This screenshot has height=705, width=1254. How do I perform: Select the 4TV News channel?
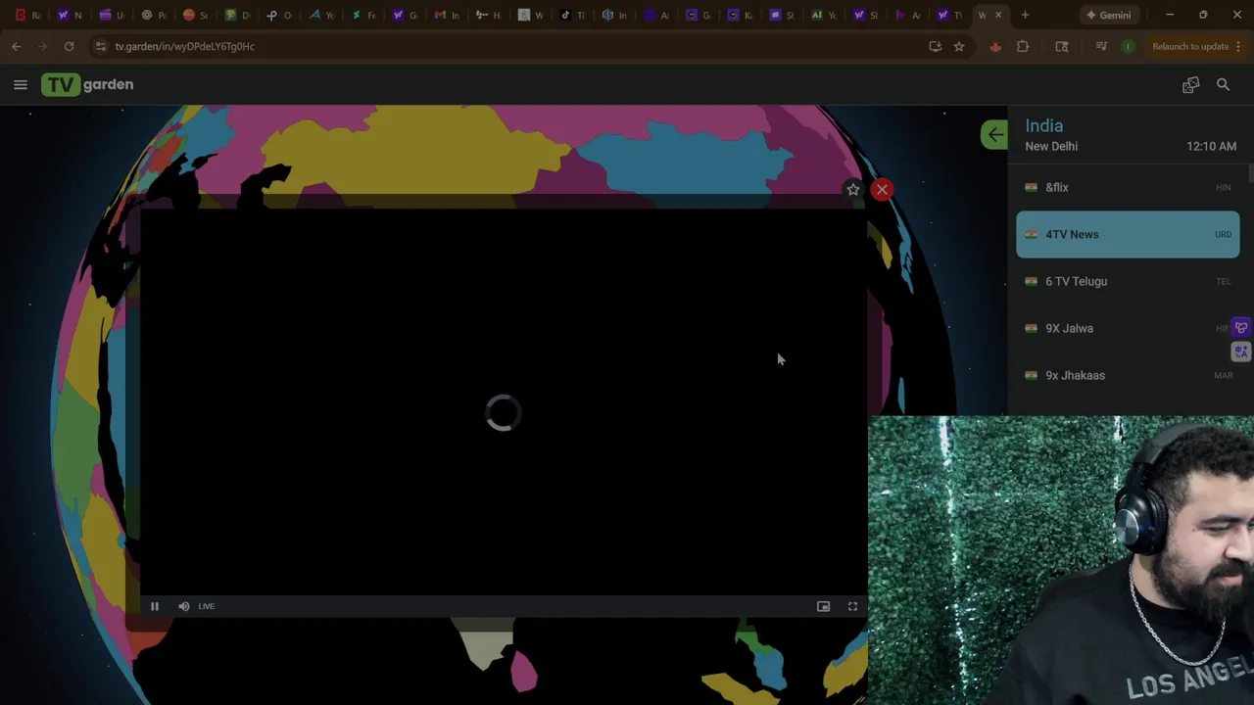click(1128, 234)
